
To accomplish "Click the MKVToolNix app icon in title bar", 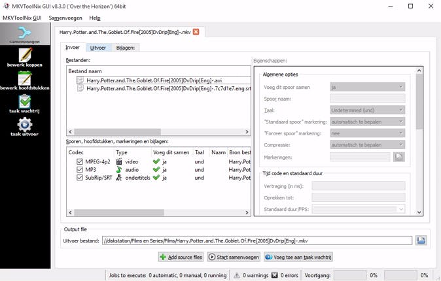I will pos(6,6).
